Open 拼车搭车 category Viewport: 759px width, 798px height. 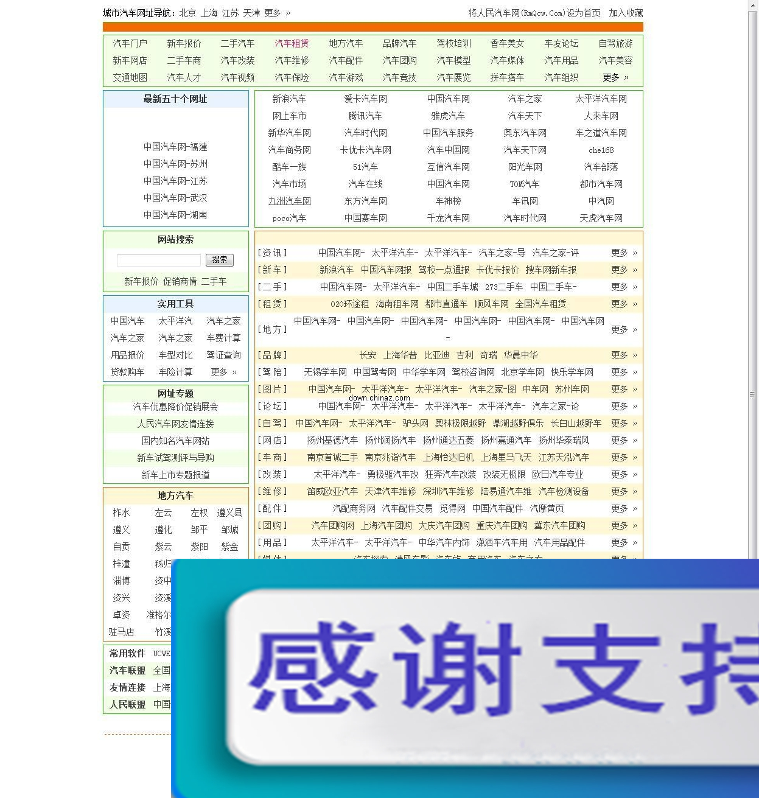507,77
